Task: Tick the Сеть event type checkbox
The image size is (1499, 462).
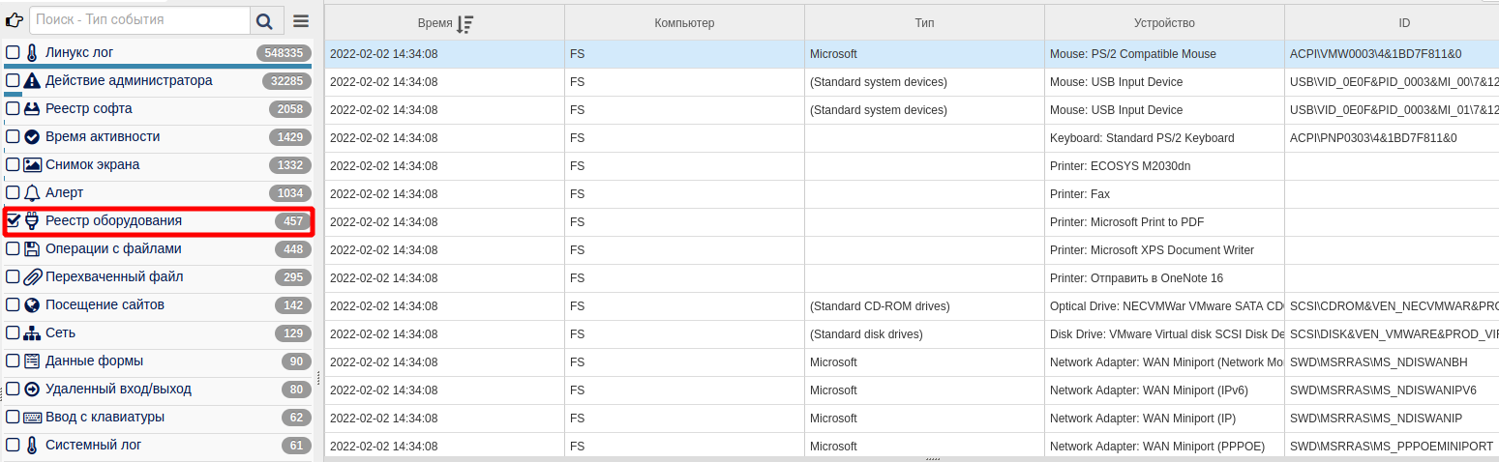Action: 13,333
